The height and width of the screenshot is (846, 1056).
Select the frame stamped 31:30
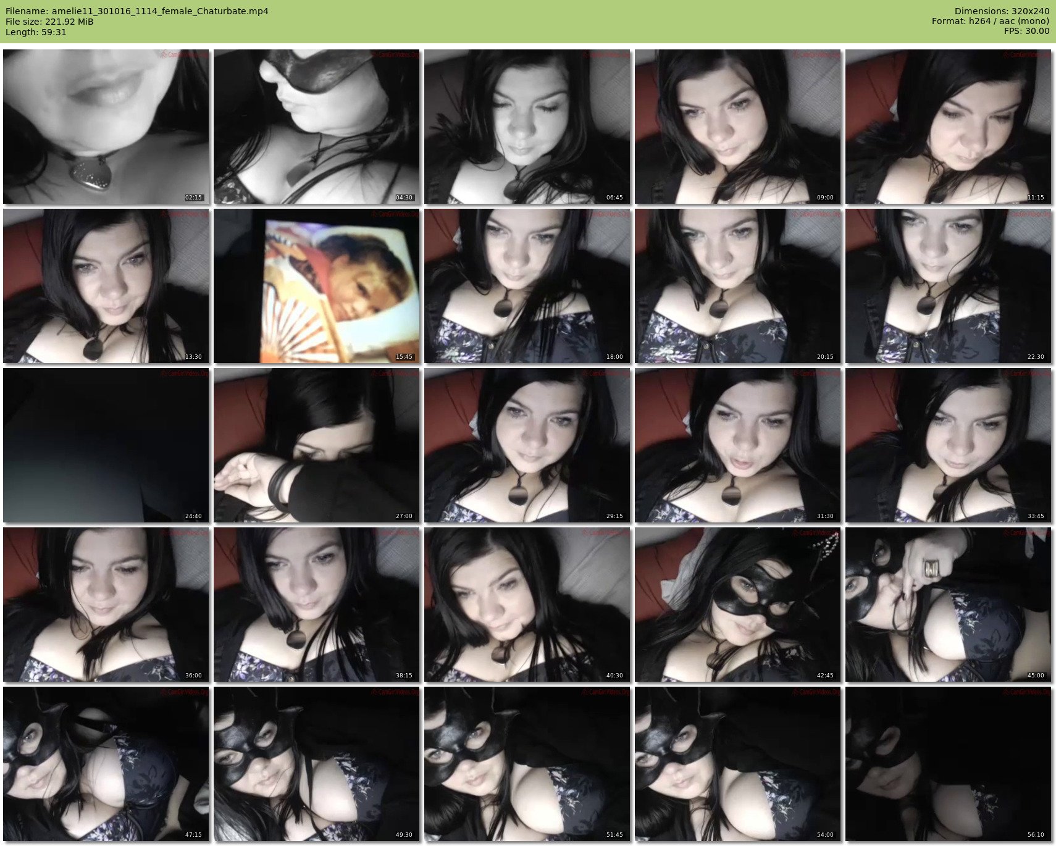pos(737,445)
